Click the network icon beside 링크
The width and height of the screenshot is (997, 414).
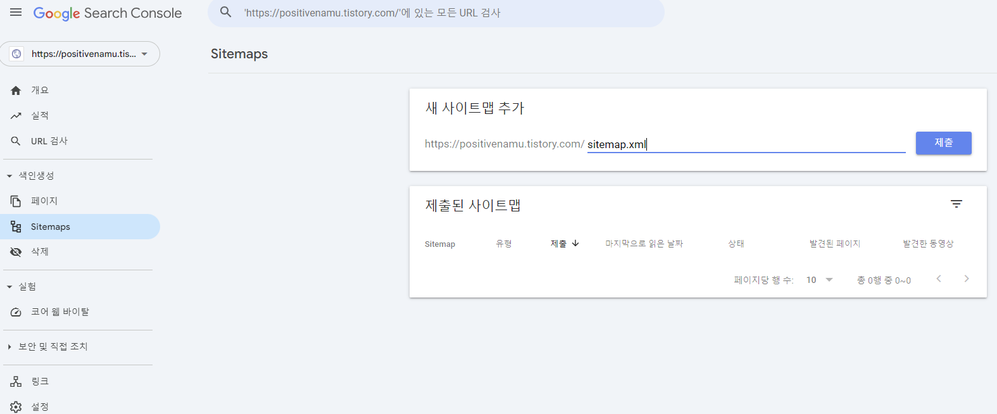(x=16, y=382)
